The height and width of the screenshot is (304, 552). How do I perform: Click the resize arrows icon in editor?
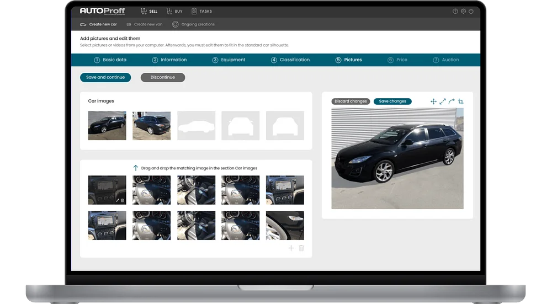coord(443,102)
